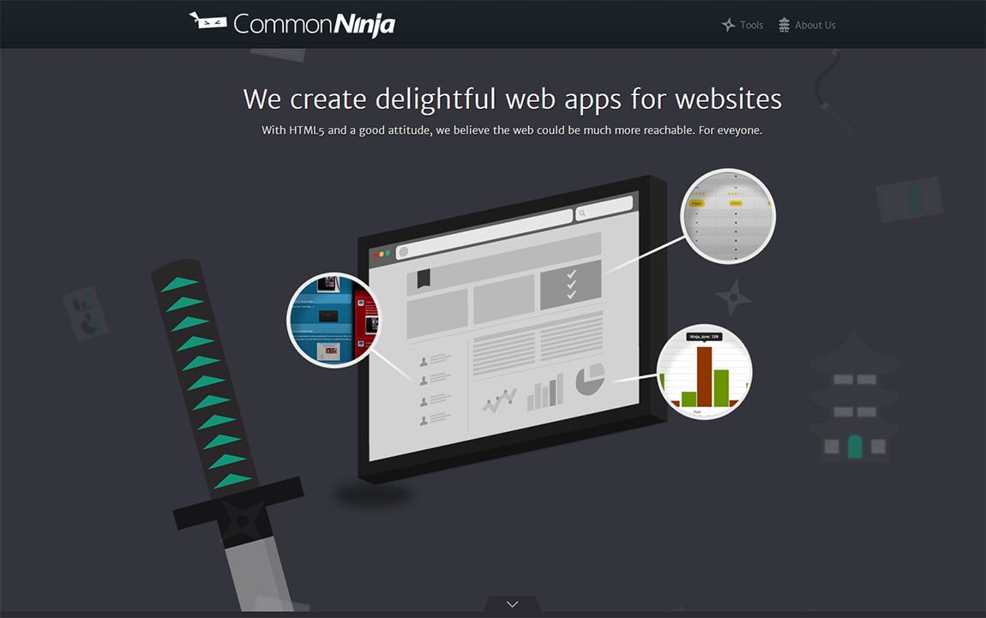The width and height of the screenshot is (986, 618).
Task: Expand the page using the down chevron at bottom
Action: coord(511,603)
